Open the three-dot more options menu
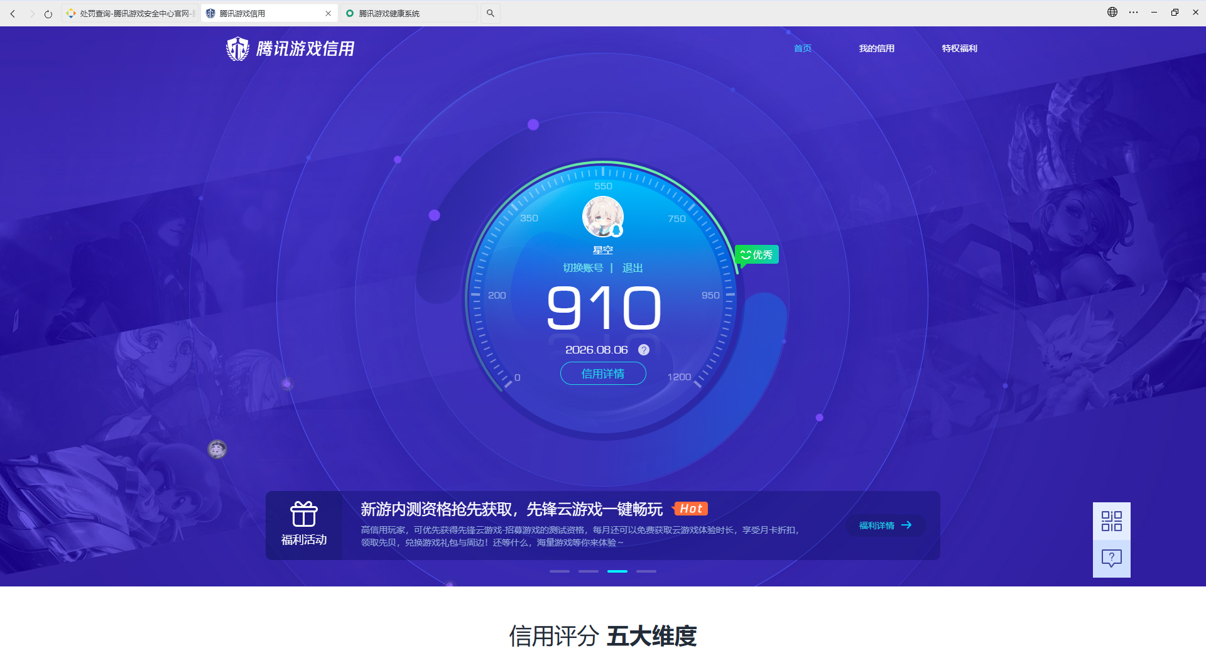The width and height of the screenshot is (1206, 653). (1133, 12)
